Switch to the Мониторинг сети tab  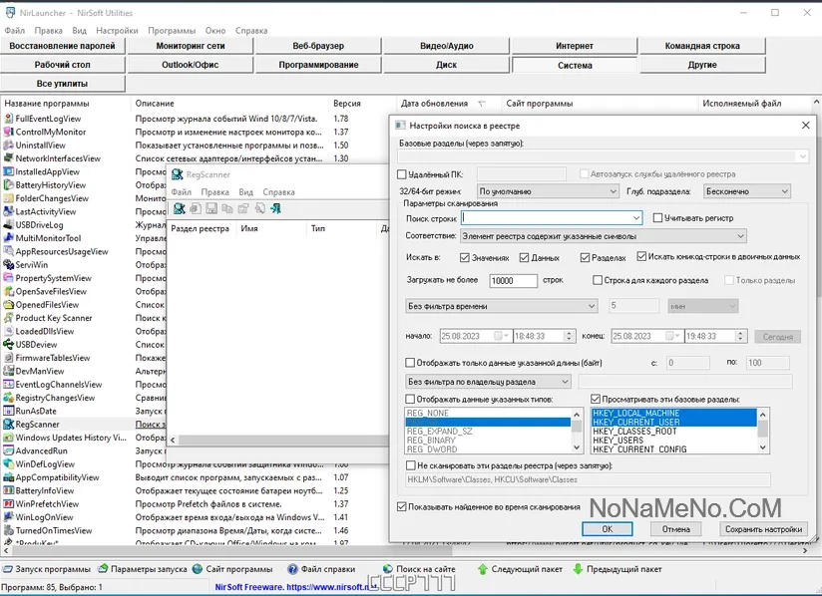[191, 46]
